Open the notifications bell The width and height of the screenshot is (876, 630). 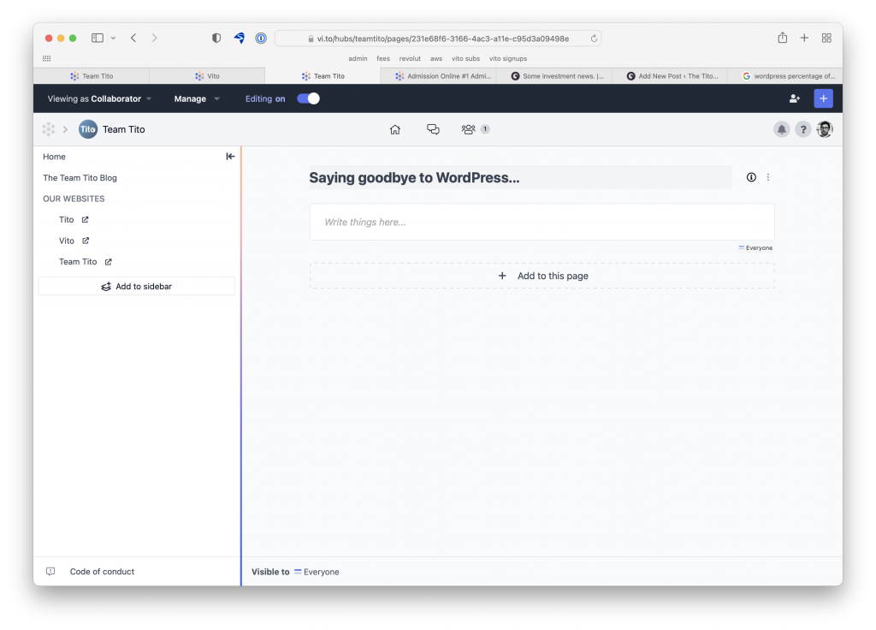[782, 130]
